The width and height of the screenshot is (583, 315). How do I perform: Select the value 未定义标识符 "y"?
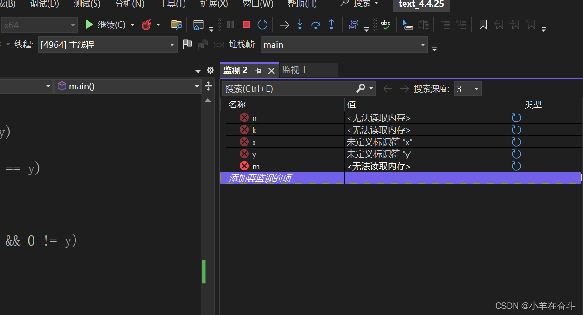(x=380, y=154)
